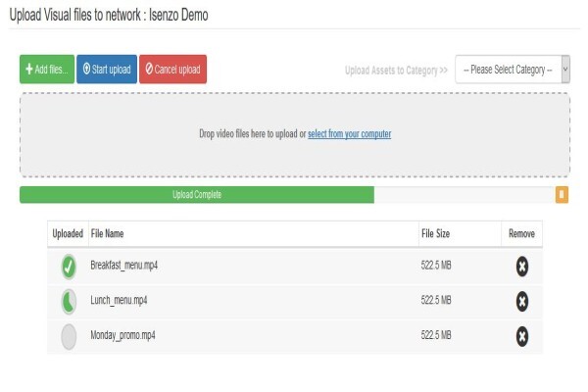This screenshot has width=588, height=392.
Task: Follow the select from your computer link
Action: [x=350, y=134]
